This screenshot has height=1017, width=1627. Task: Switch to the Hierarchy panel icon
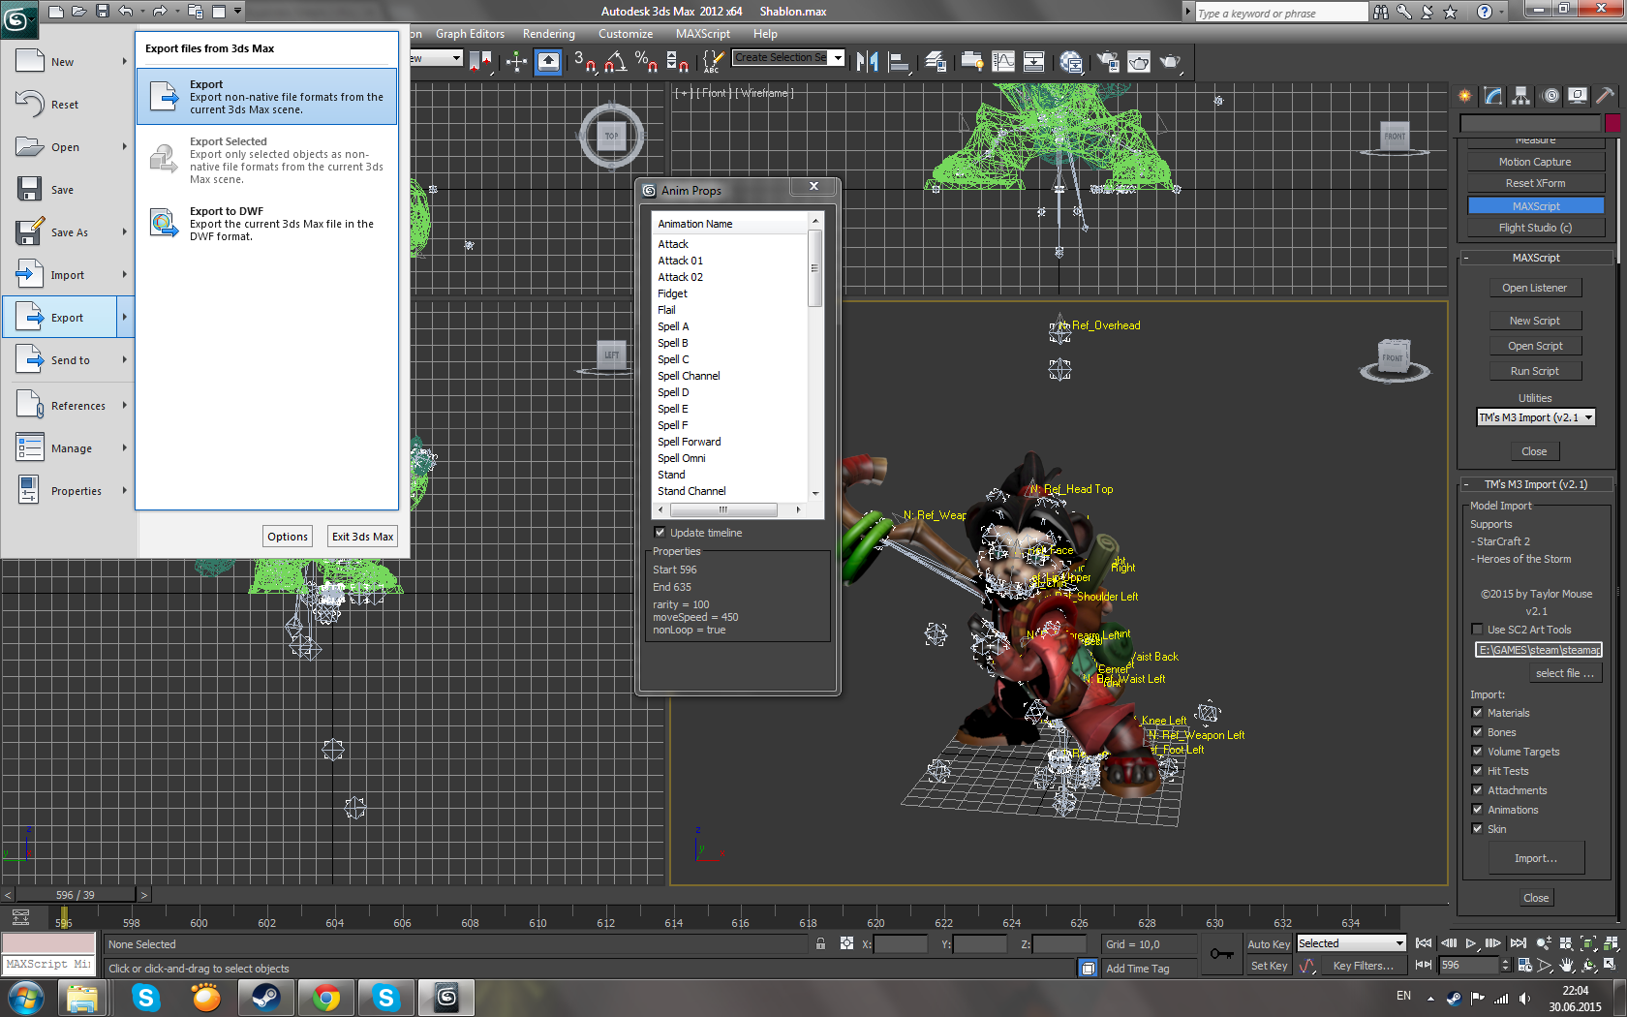(1521, 95)
